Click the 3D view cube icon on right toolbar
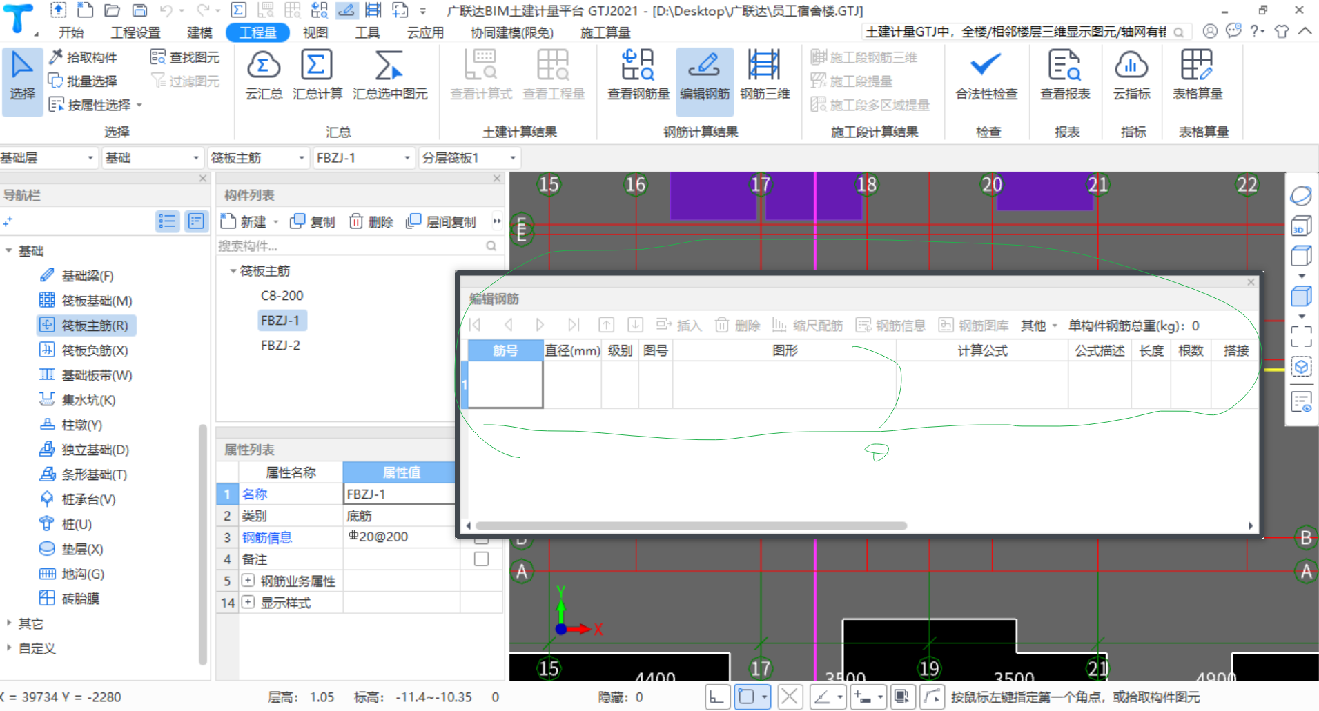This screenshot has height=711, width=1319. (x=1301, y=226)
